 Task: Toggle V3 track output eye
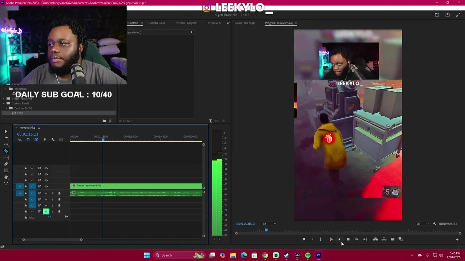[x=46, y=174]
